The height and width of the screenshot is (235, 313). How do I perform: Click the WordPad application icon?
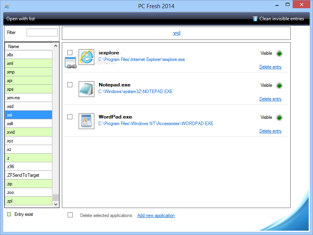tap(86, 121)
